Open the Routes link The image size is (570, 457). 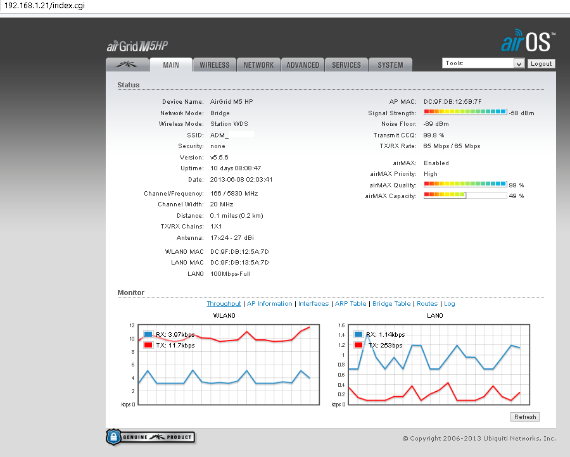pyautogui.click(x=427, y=304)
